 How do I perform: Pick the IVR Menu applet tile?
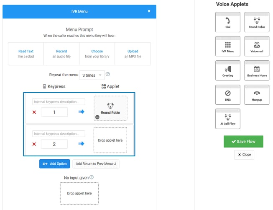coord(227,47)
